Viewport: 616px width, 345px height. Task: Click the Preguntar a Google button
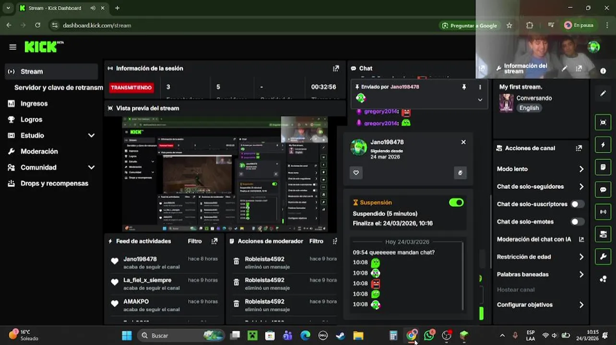pyautogui.click(x=469, y=25)
